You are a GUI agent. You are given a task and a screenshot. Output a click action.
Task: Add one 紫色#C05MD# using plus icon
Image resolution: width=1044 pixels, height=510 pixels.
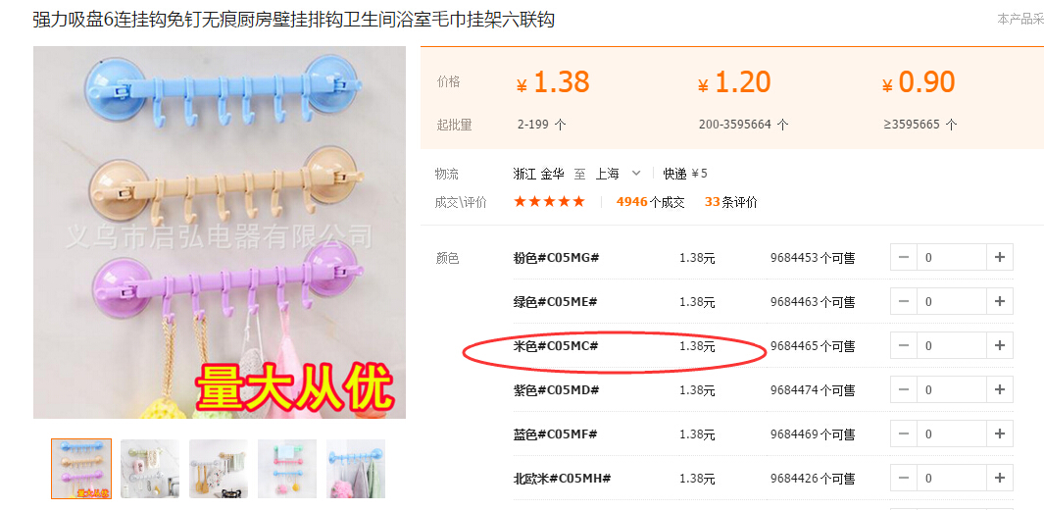point(999,389)
